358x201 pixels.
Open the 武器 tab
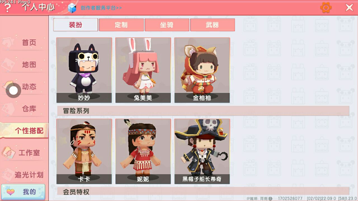pyautogui.click(x=212, y=25)
